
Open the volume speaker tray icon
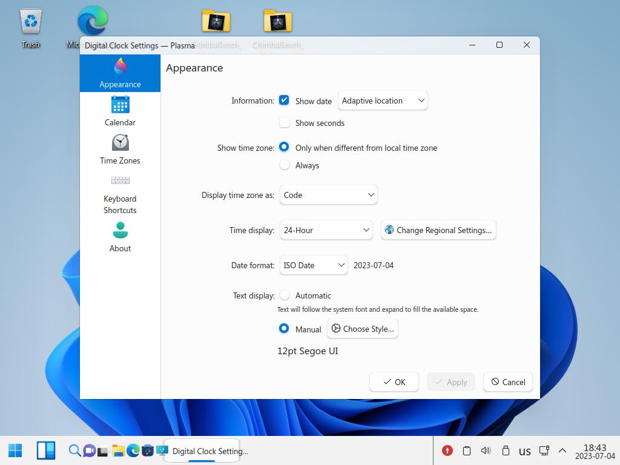tap(486, 450)
